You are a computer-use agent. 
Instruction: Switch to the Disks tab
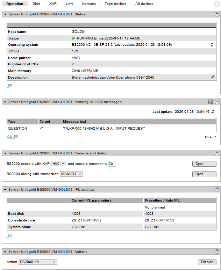point(36,4)
